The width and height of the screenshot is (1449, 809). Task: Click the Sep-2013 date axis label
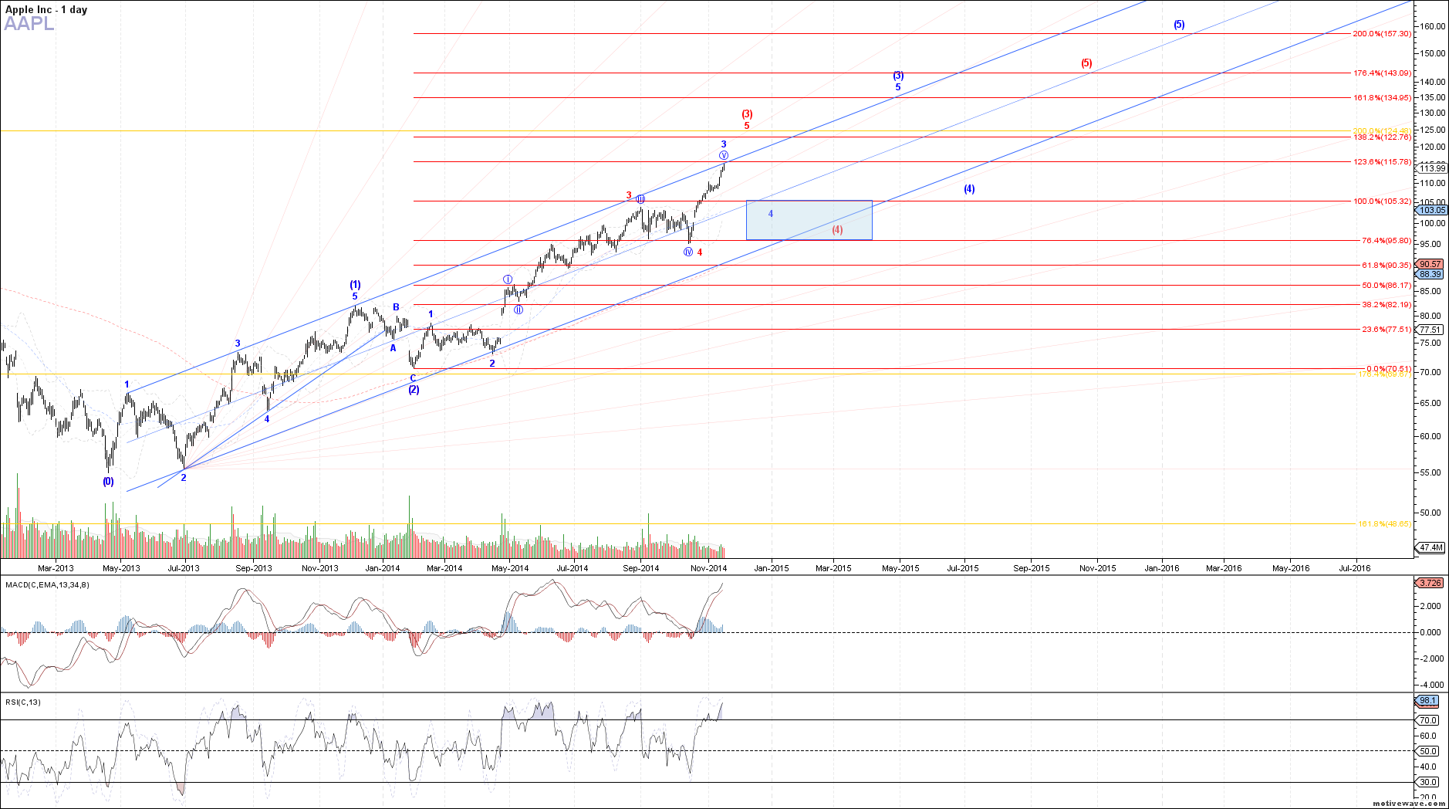point(254,569)
